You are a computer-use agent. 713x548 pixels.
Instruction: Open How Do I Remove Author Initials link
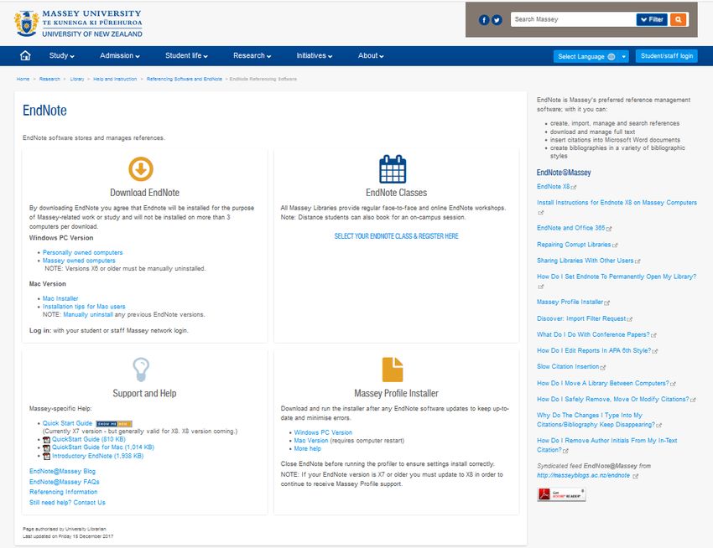607,445
